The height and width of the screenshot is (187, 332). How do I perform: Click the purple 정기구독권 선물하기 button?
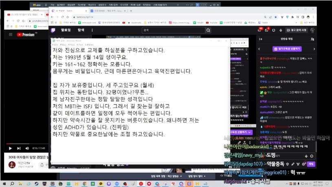coord(286,48)
